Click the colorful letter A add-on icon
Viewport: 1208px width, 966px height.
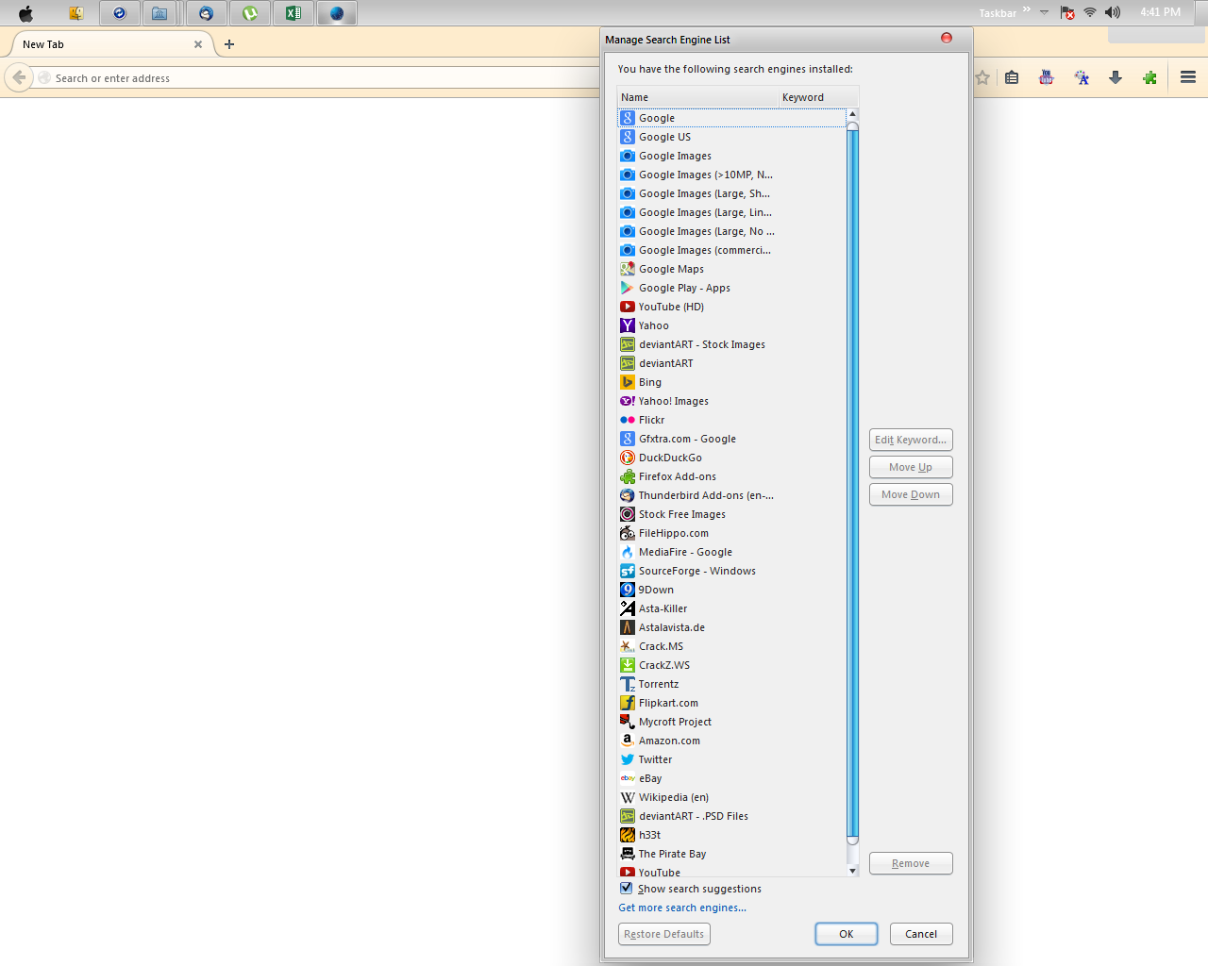click(x=1082, y=77)
